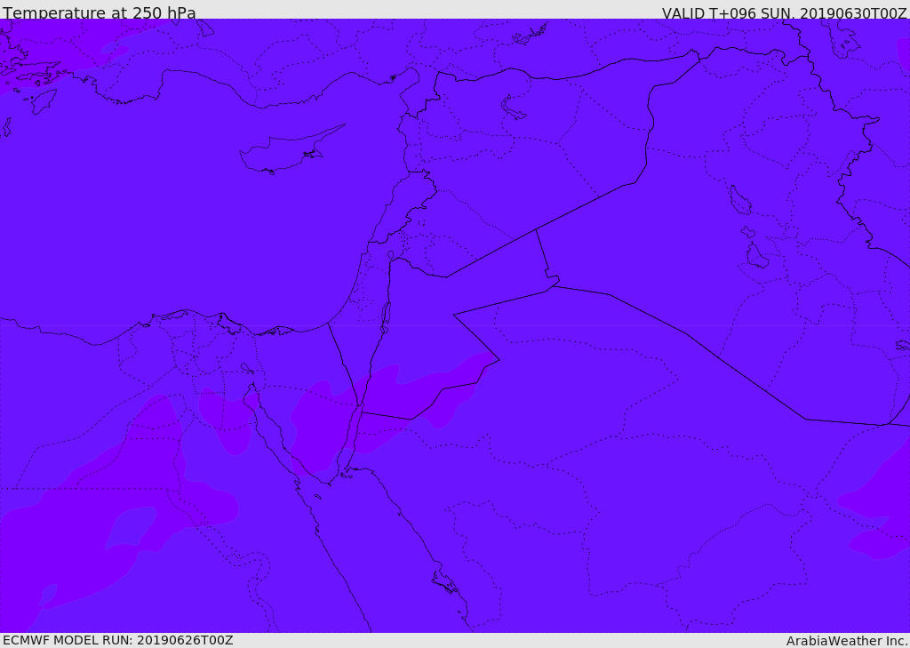Click the 'Temperature at 250 hPa' title text
Image resolution: width=910 pixels, height=648 pixels.
(100, 12)
